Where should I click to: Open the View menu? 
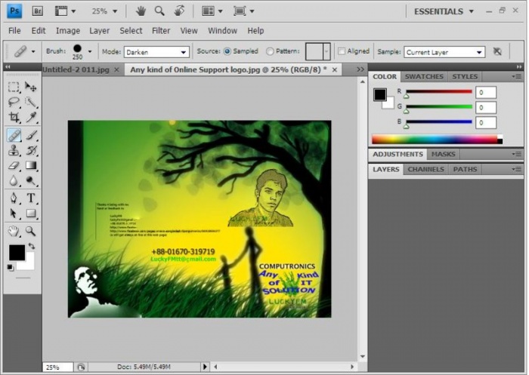189,31
